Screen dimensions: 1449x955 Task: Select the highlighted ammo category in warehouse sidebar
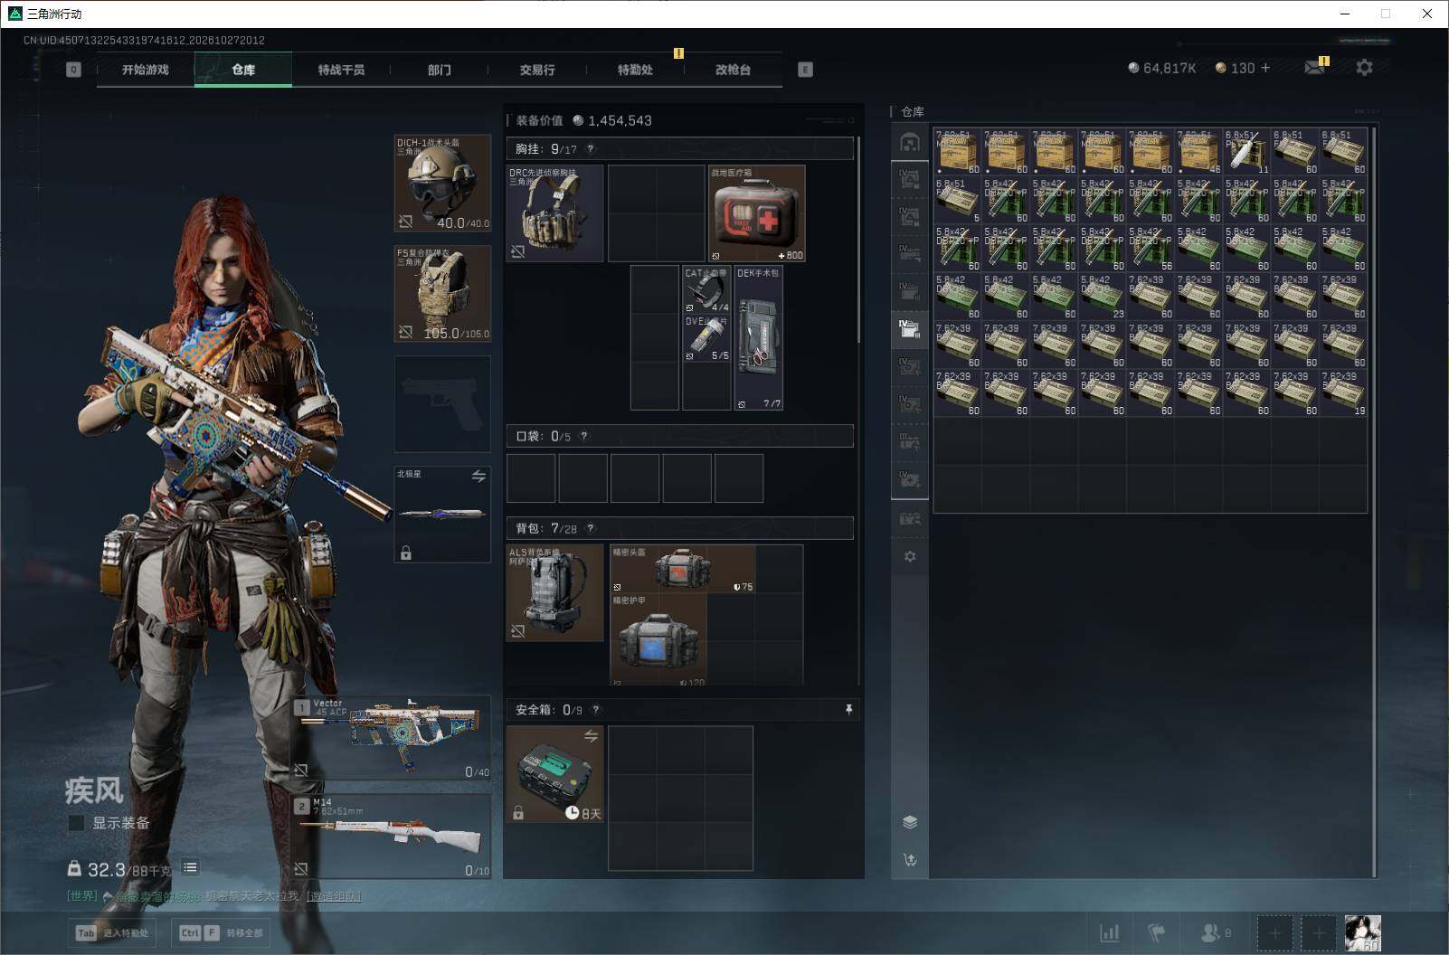pos(910,329)
